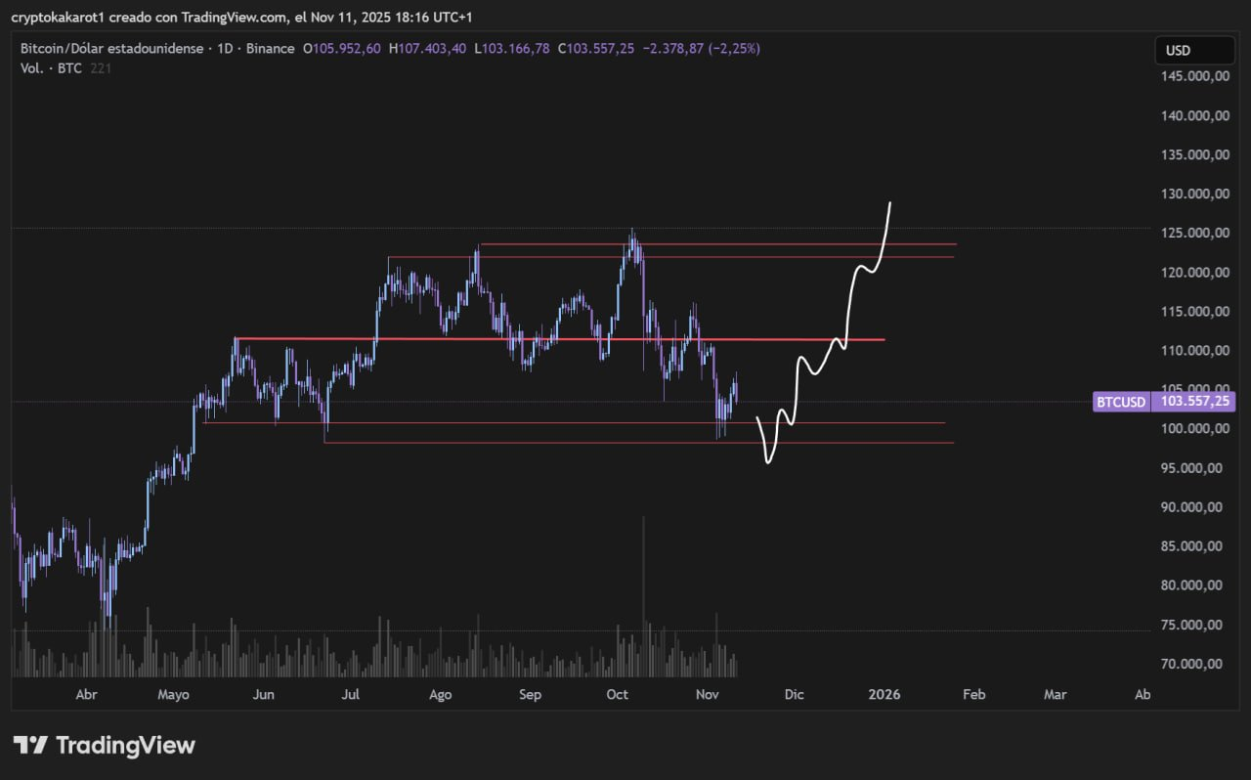Click the Binance exchange label in legend

271,48
